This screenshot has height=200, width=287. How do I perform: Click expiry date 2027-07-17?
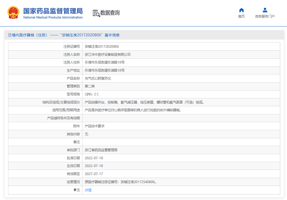pos(94,174)
